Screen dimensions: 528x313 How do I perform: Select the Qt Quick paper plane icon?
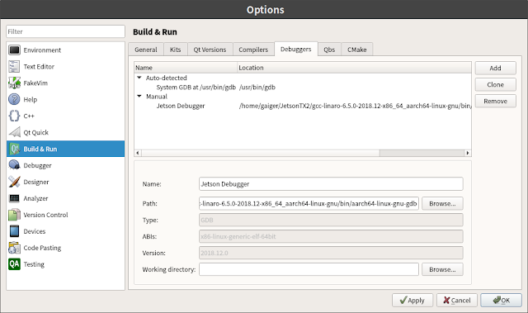click(14, 132)
